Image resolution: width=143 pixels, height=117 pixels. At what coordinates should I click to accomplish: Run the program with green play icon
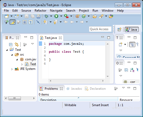tap(56, 16)
